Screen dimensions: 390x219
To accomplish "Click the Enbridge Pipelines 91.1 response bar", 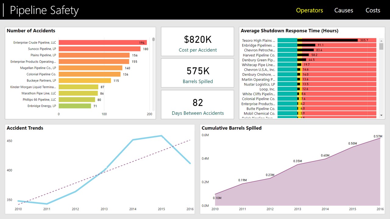I will (x=306, y=45).
